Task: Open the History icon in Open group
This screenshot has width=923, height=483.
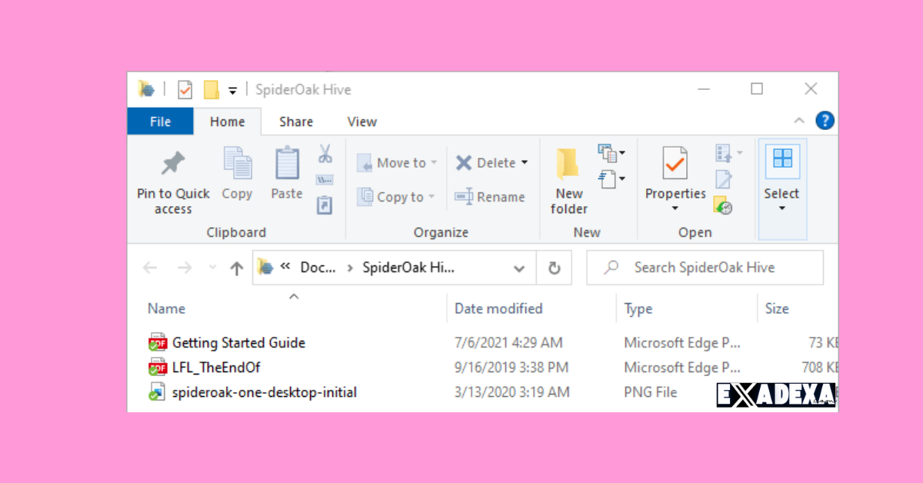Action: click(723, 206)
